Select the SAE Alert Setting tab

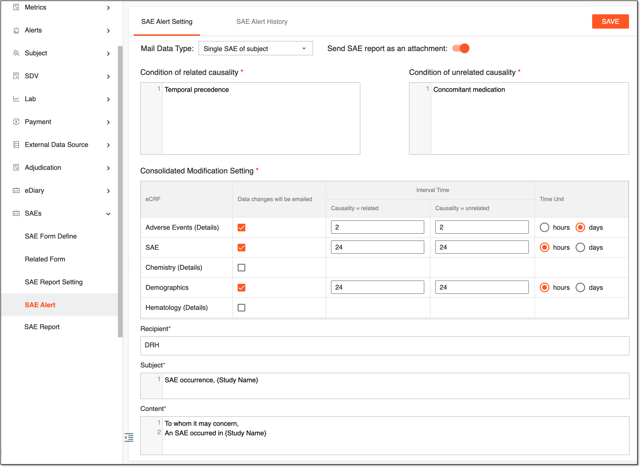pyautogui.click(x=167, y=21)
